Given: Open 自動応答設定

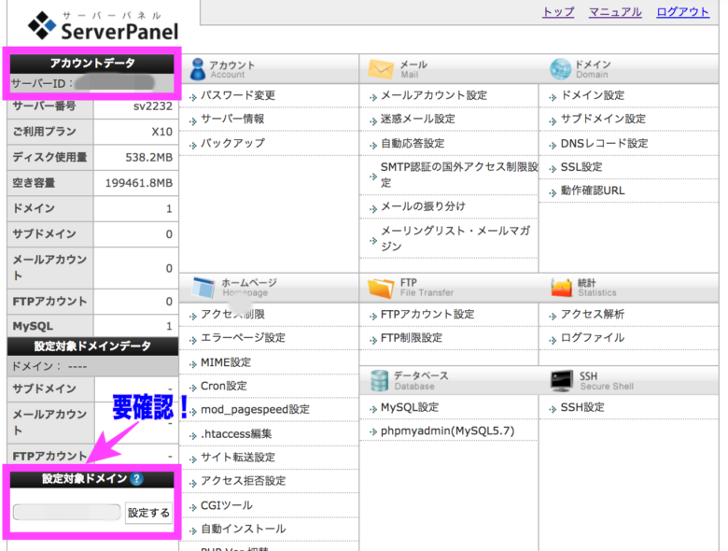Looking at the screenshot, I should click(x=413, y=143).
